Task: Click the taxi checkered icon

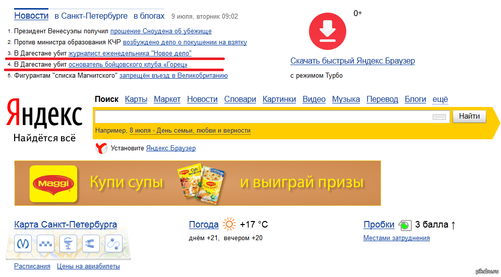Action: (x=45, y=244)
